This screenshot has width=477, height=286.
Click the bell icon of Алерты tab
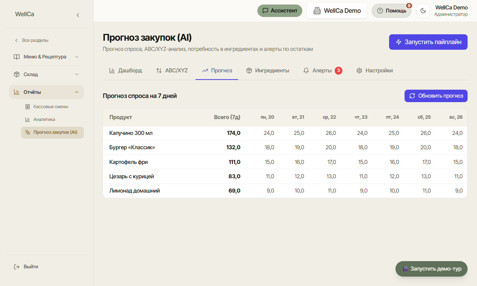pos(306,70)
